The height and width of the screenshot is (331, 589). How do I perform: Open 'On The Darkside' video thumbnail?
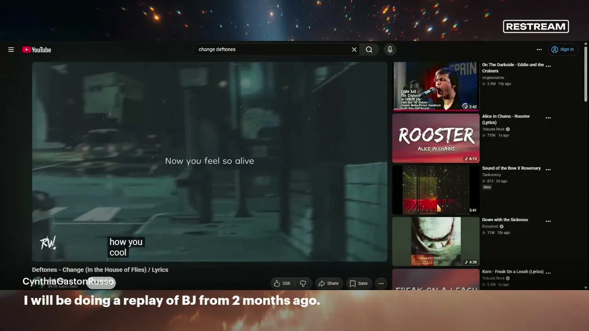tap(436, 86)
